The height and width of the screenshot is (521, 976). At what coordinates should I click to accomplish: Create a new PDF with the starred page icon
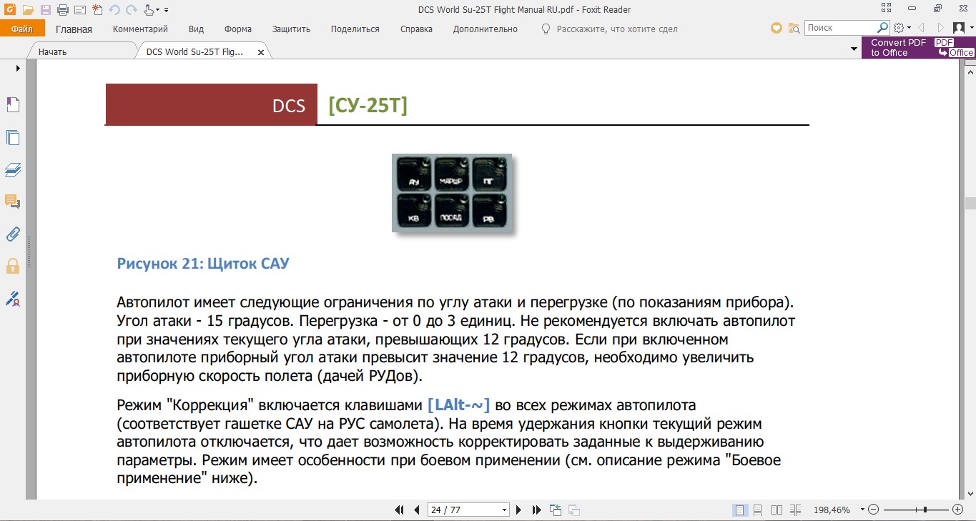point(97,10)
